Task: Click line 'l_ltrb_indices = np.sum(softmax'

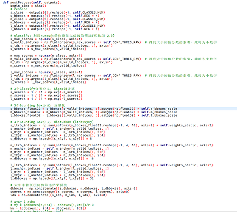Action: coord(112,165)
